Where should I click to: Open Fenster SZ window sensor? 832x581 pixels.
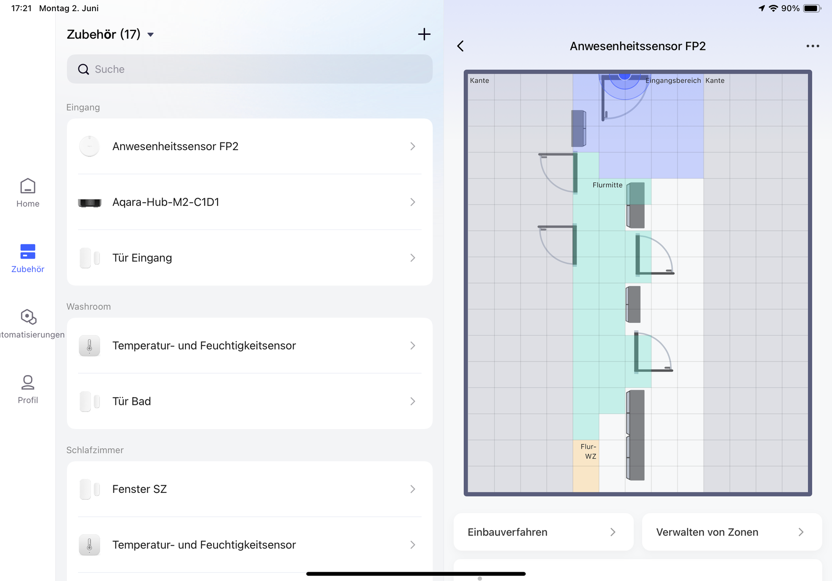(x=250, y=489)
